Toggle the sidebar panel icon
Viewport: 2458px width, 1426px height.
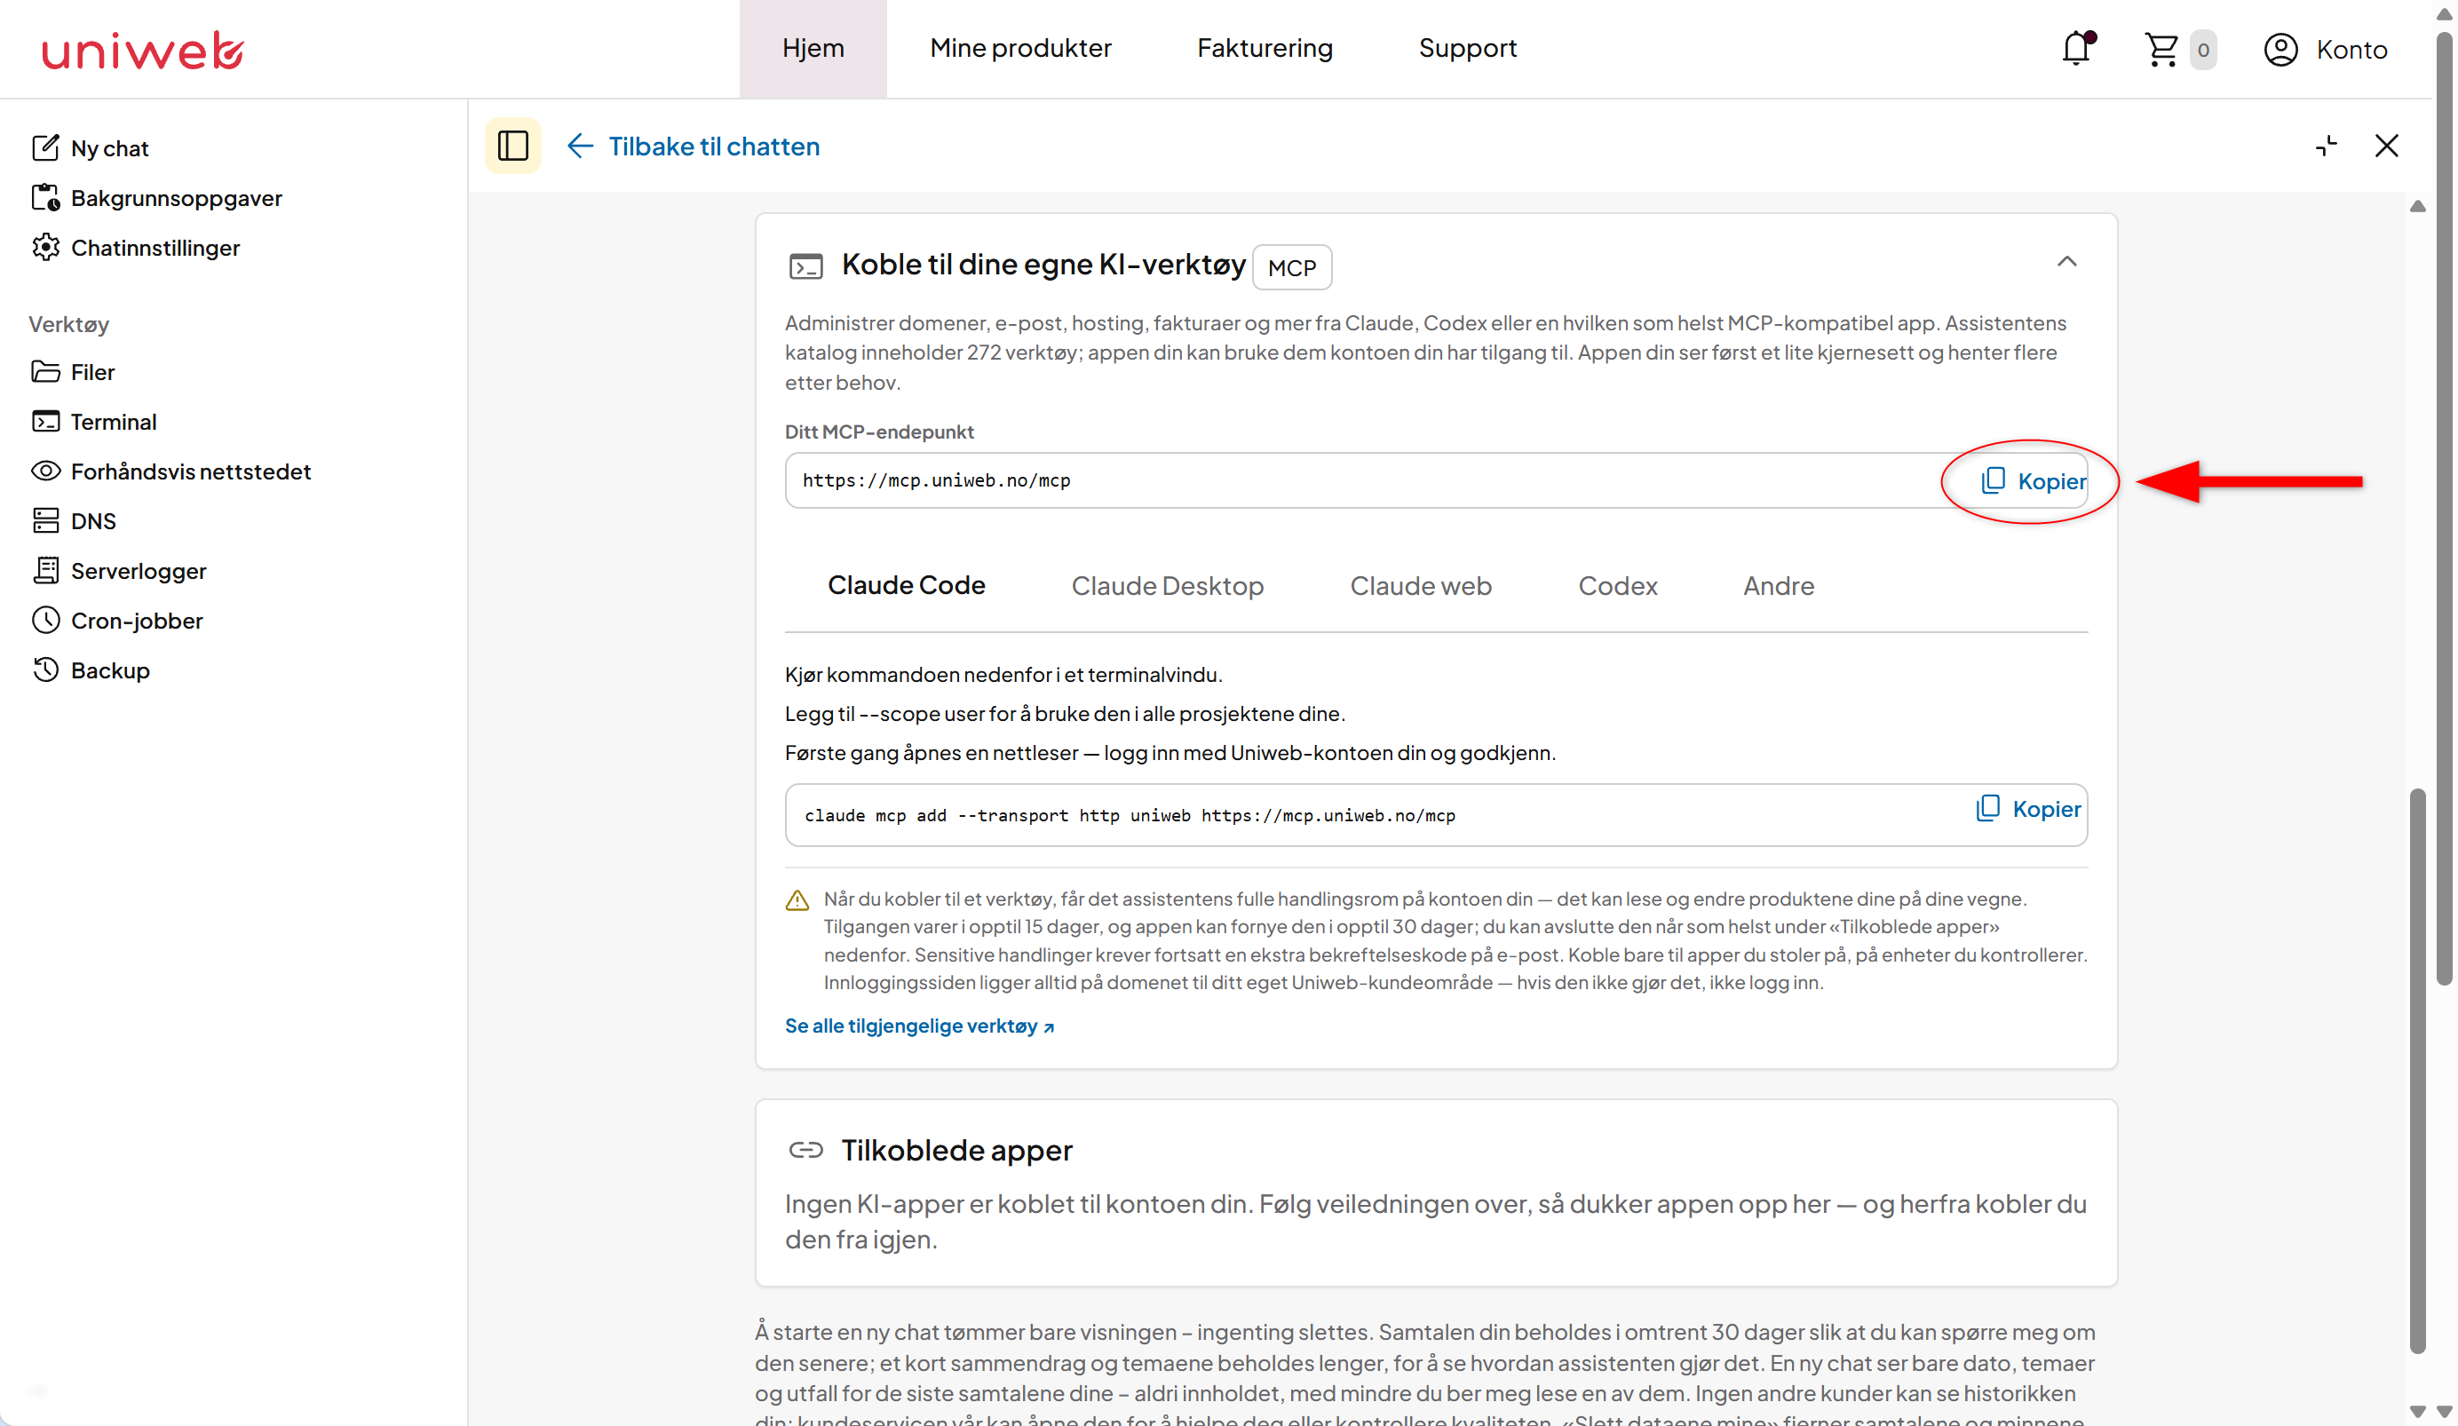[513, 147]
